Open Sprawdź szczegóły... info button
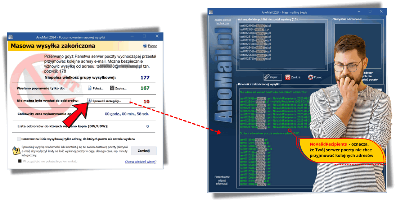396x201 pixels. click(x=109, y=101)
